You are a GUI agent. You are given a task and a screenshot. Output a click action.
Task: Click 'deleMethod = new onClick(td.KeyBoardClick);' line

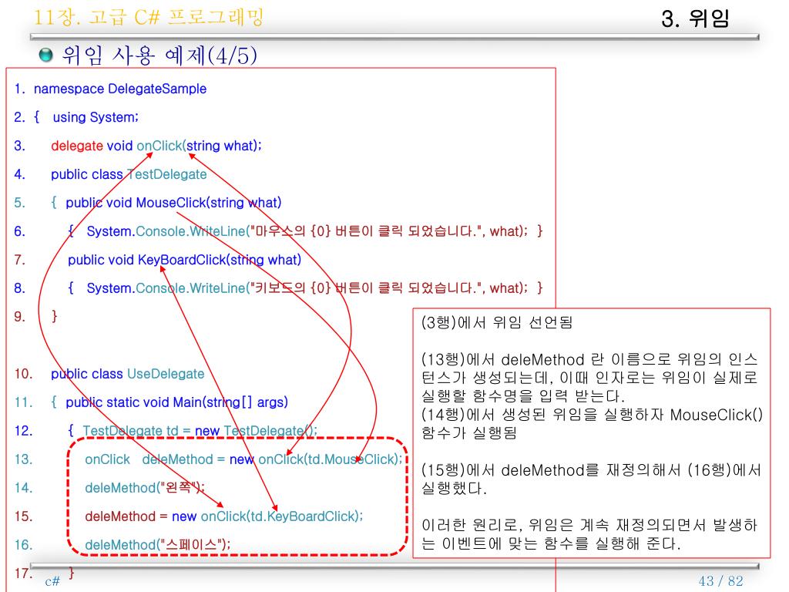tap(224, 516)
